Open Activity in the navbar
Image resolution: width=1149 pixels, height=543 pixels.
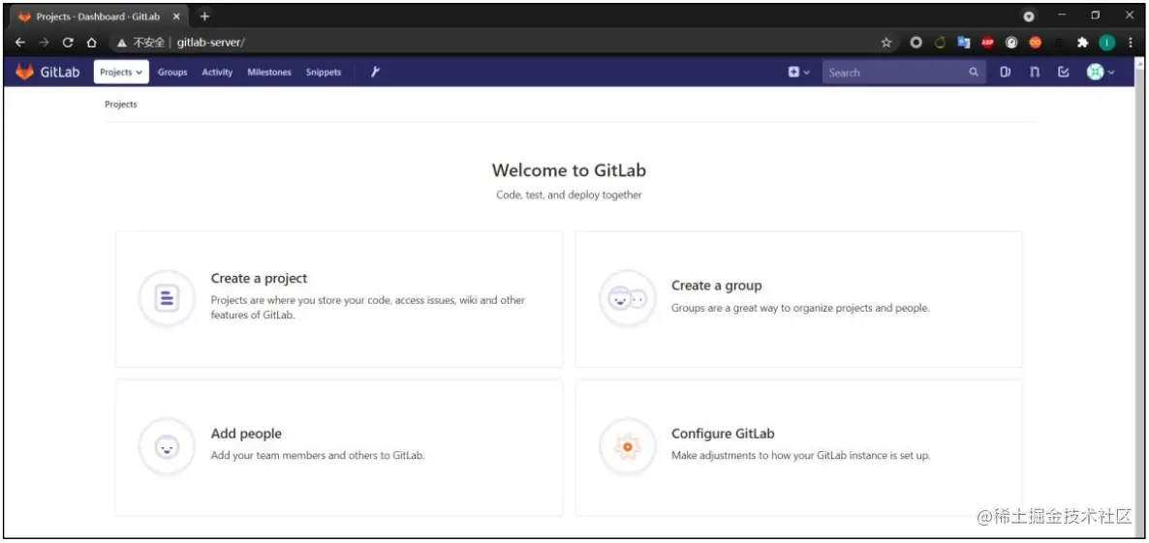click(217, 73)
